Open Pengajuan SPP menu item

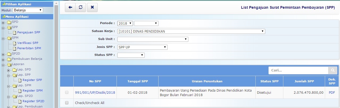click(x=29, y=32)
